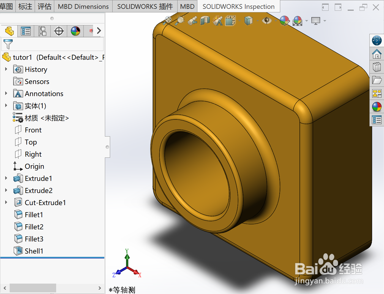Screen dimensions: 384x294
Task: Expand the Cut-Extrude1 feature
Action: [6, 202]
